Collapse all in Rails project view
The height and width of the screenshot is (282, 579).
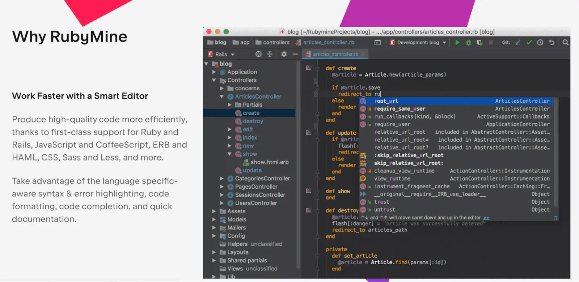click(270, 54)
